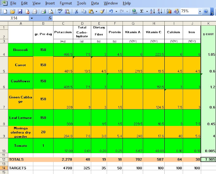
Task: Expand the Undo history dropdown arrow
Action: [x=116, y=11]
